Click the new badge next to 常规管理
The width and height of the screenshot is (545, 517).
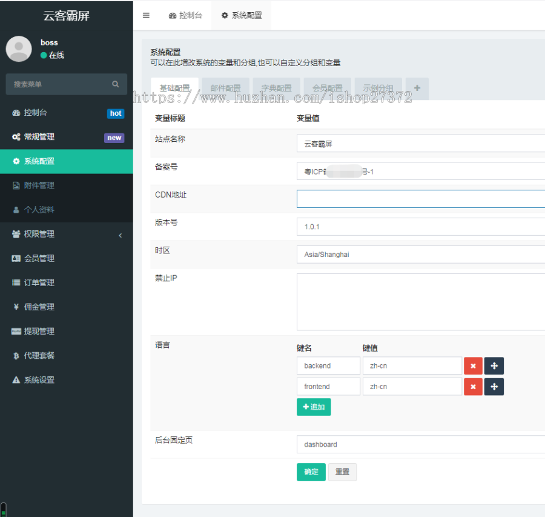tap(114, 138)
